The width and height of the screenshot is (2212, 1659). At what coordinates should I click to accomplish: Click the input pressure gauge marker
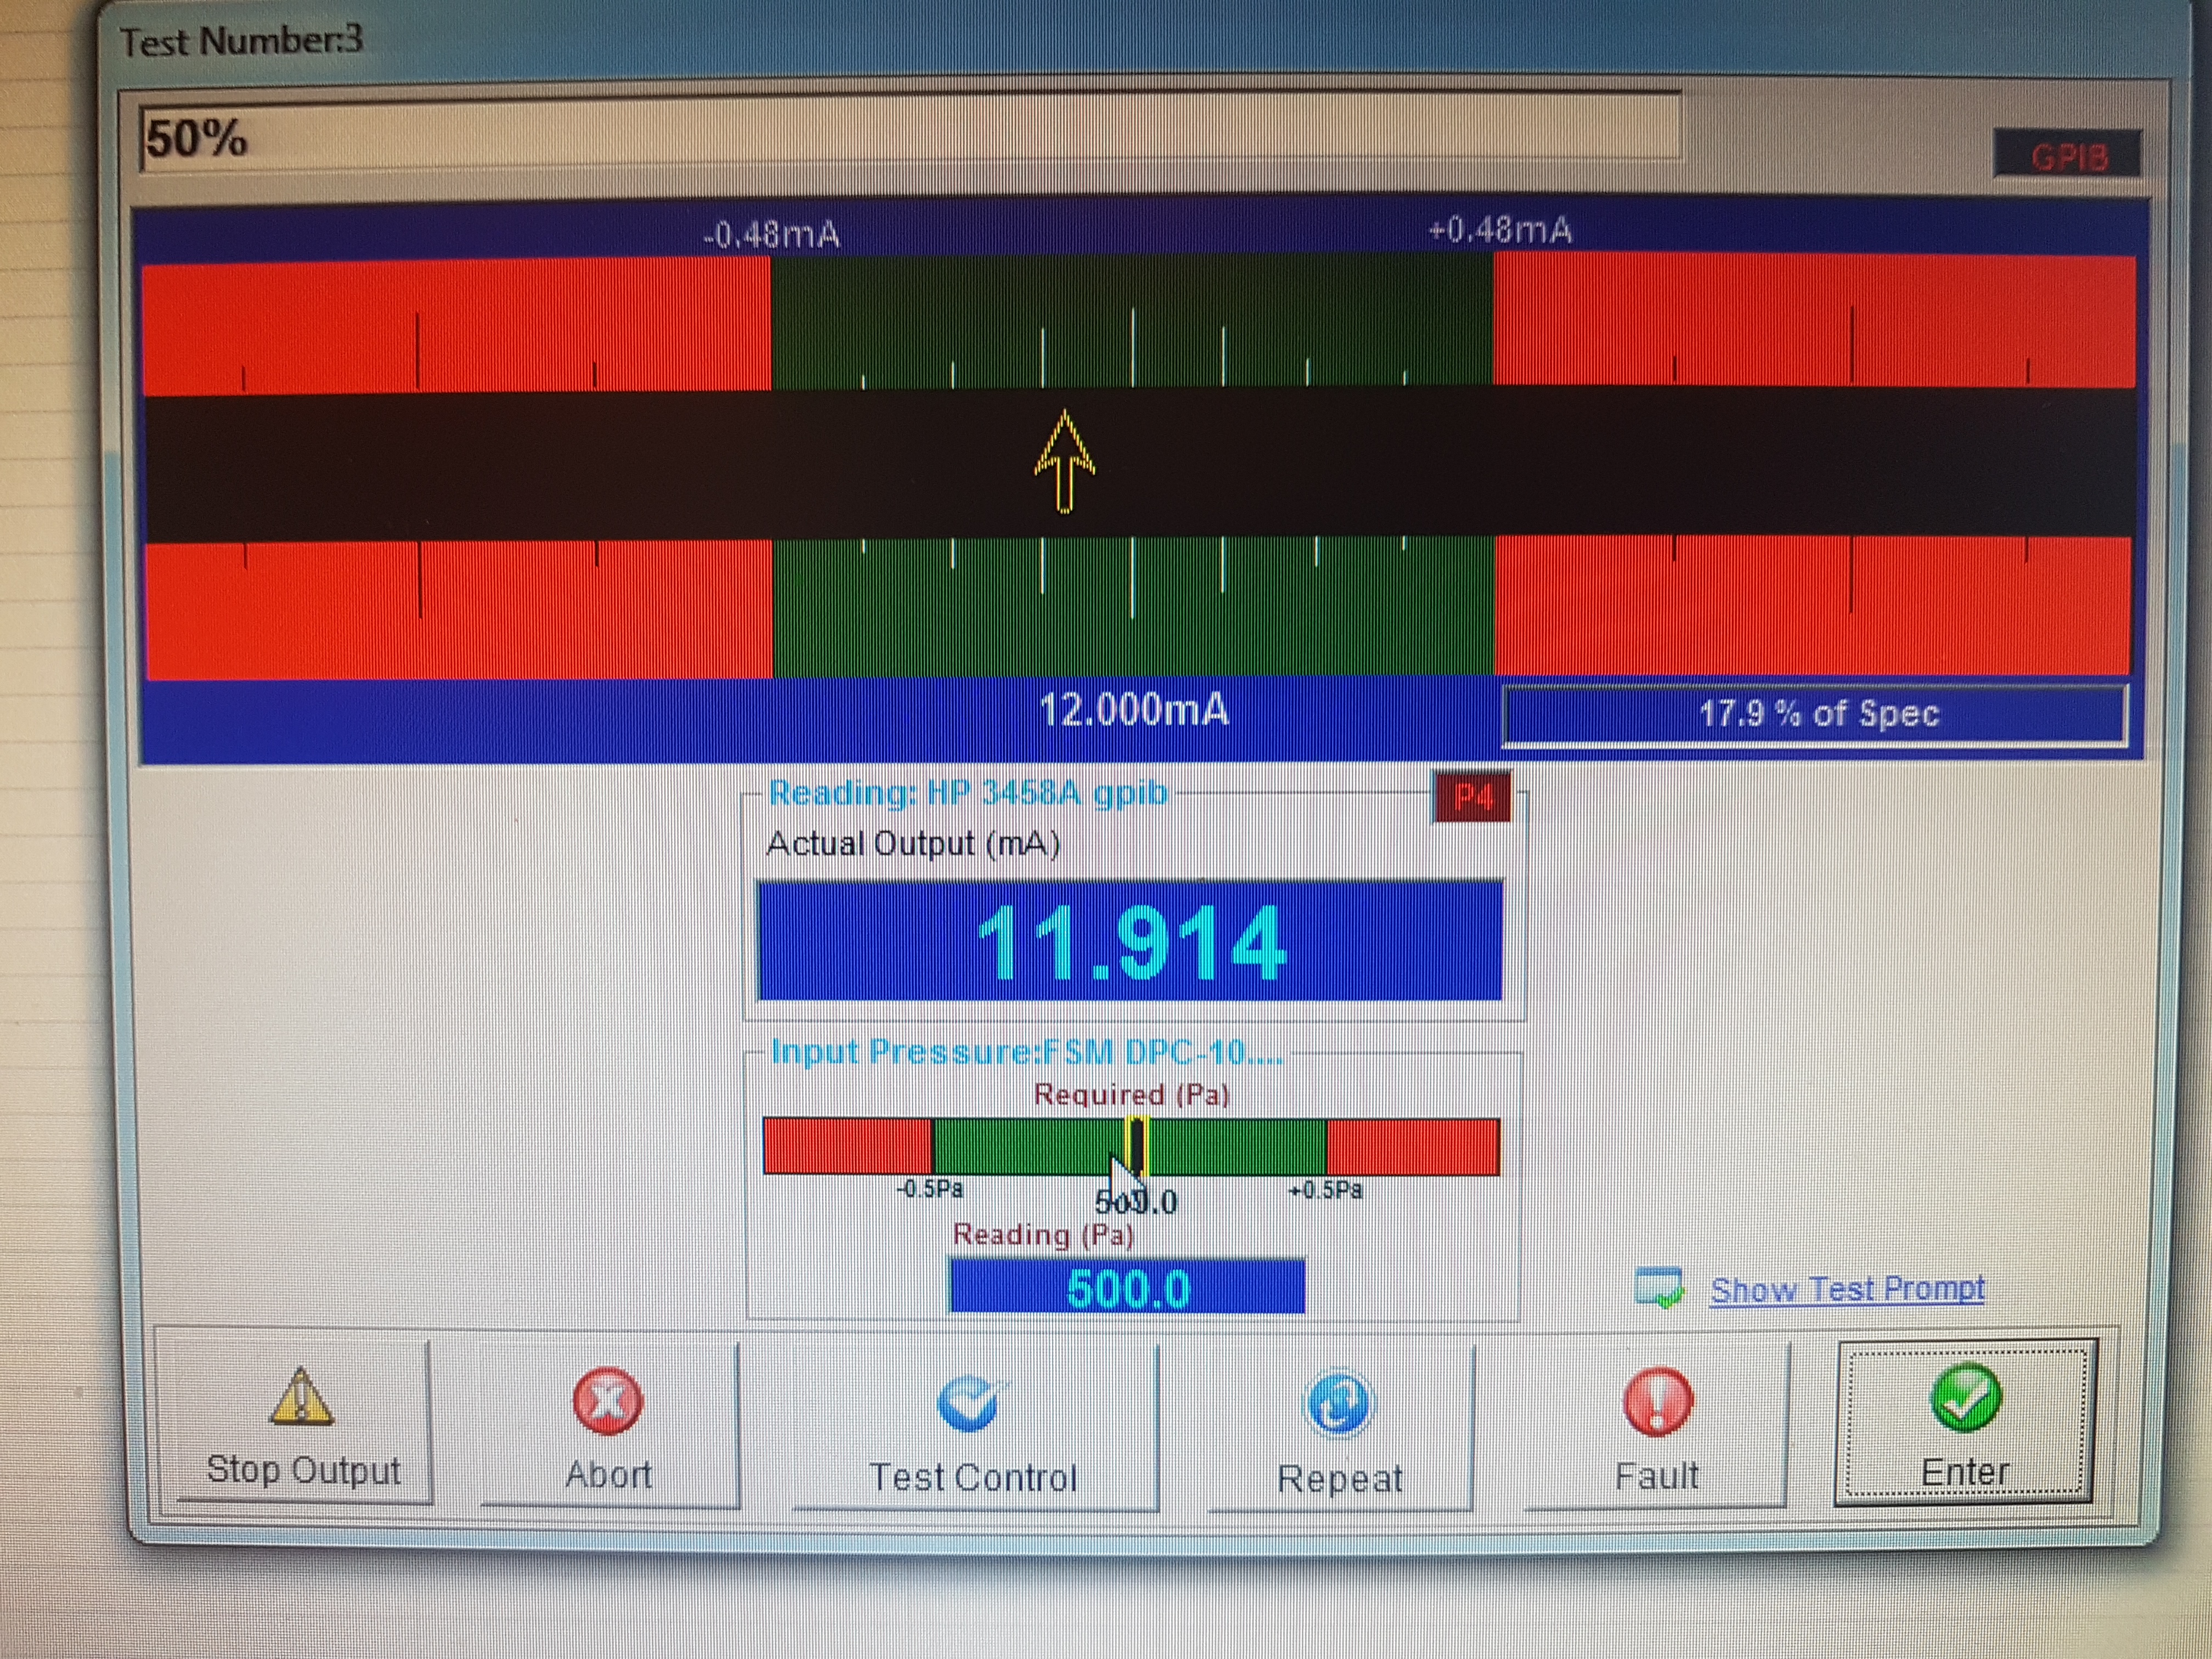[1137, 1146]
